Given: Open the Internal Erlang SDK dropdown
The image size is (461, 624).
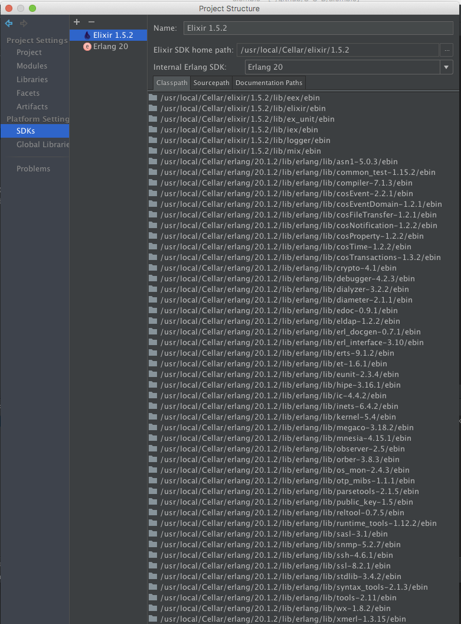Looking at the screenshot, I should tap(447, 67).
